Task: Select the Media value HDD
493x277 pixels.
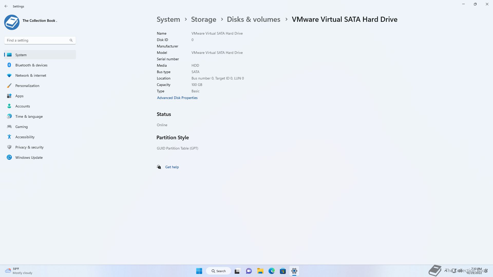Action: pyautogui.click(x=195, y=65)
